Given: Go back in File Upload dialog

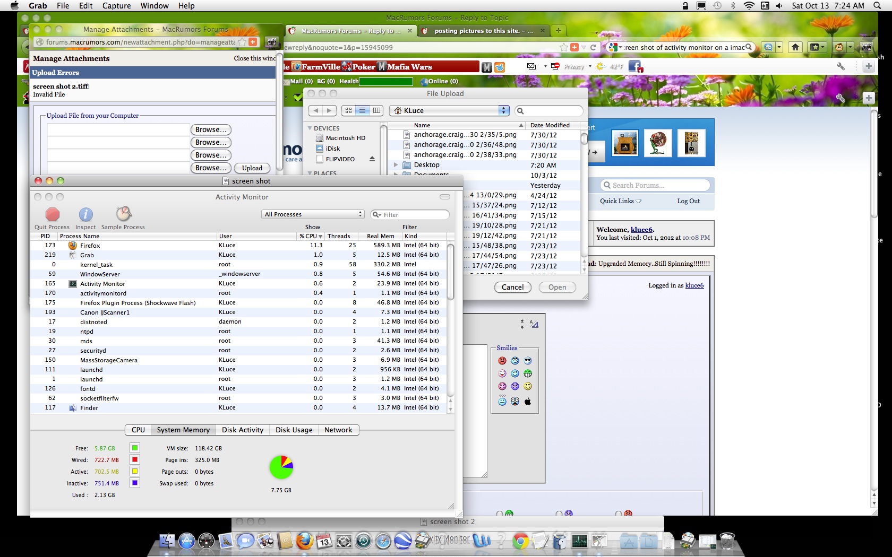Looking at the screenshot, I should click(x=316, y=110).
